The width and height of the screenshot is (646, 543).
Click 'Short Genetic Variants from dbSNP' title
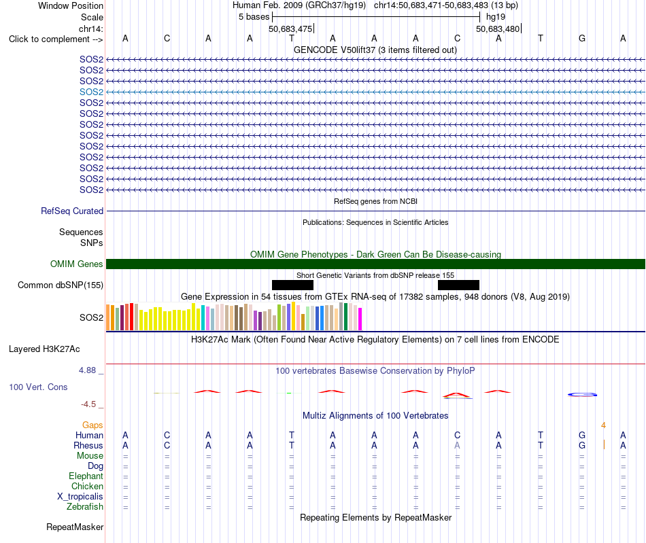(x=375, y=275)
